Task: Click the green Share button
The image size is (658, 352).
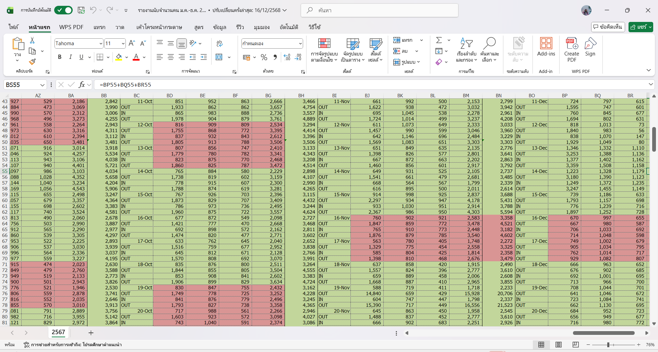Action: (641, 27)
